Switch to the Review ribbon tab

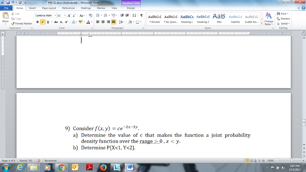click(x=102, y=8)
